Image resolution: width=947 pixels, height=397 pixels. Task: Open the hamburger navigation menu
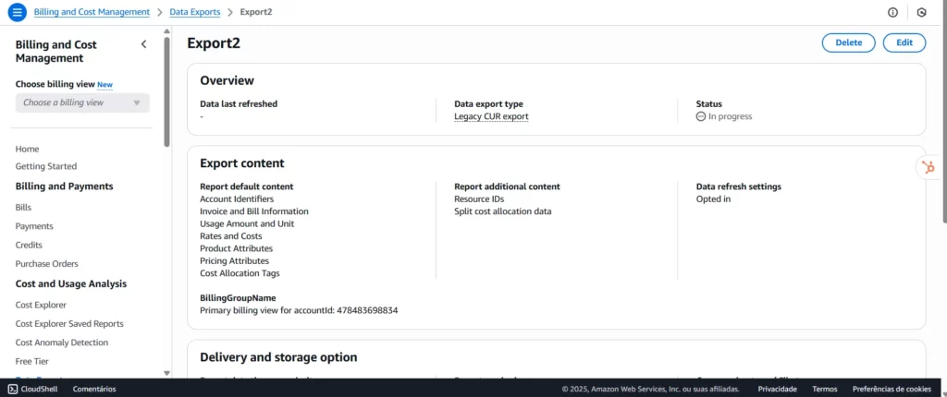(17, 12)
